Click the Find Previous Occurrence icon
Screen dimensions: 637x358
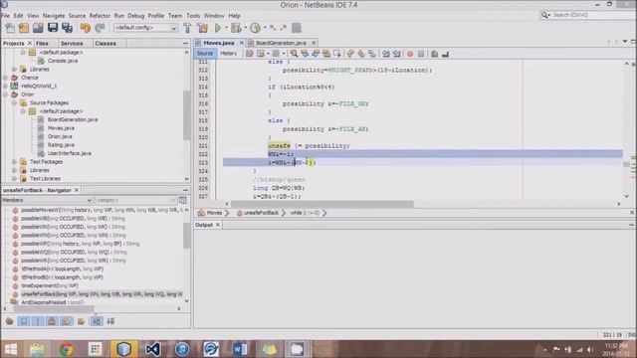click(x=305, y=54)
